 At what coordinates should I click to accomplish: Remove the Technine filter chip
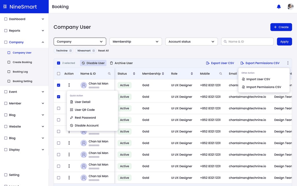(70, 51)
